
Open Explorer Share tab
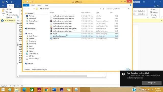[x=40, y=5]
